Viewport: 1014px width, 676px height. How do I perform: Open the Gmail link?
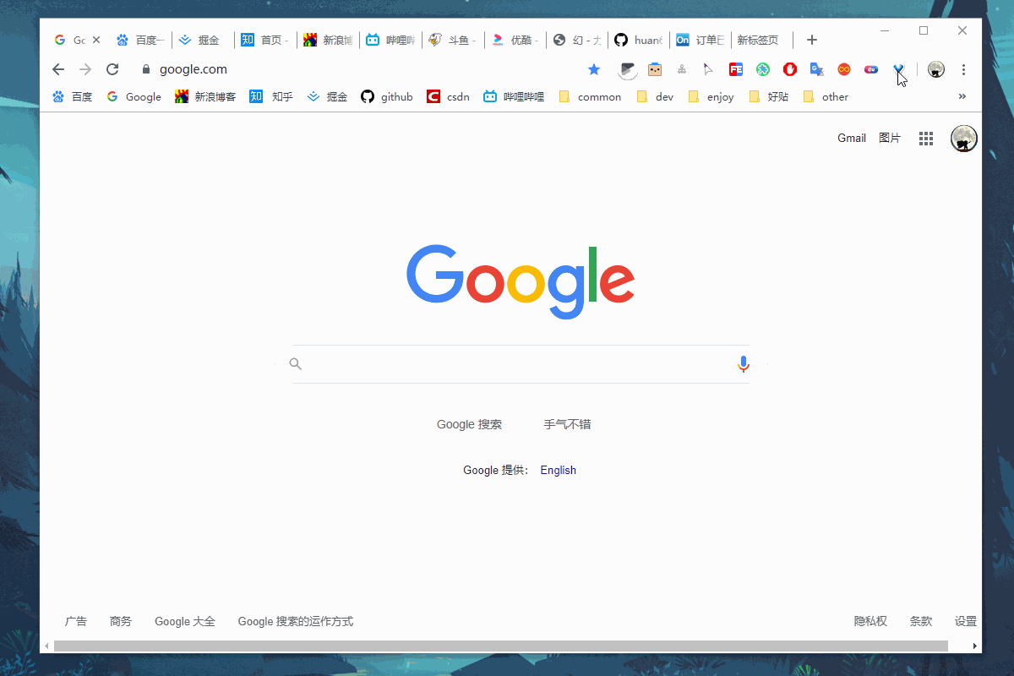852,139
